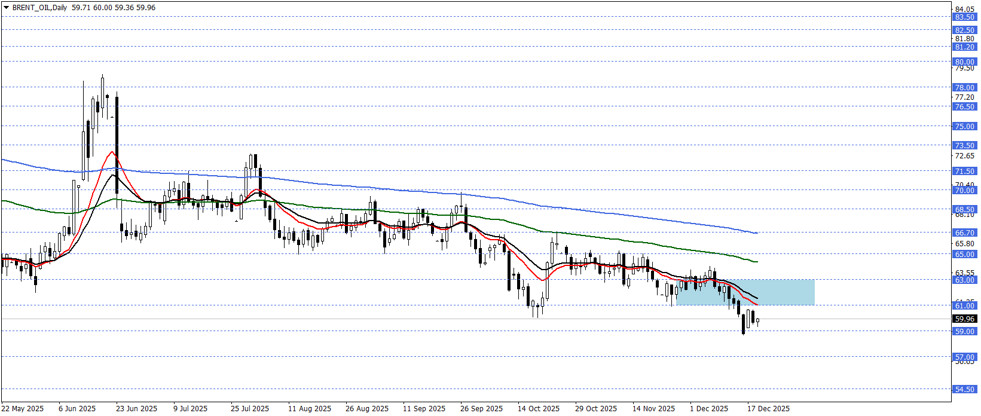Viewport: 981px width, 416px height.
Task: Click the 57.00 price level label
Action: (x=964, y=357)
